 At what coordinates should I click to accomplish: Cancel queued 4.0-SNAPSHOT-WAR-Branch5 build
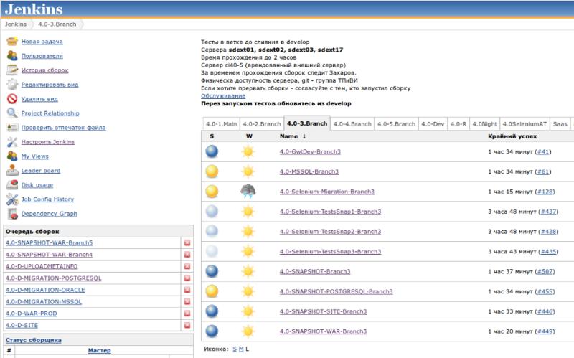coord(187,242)
